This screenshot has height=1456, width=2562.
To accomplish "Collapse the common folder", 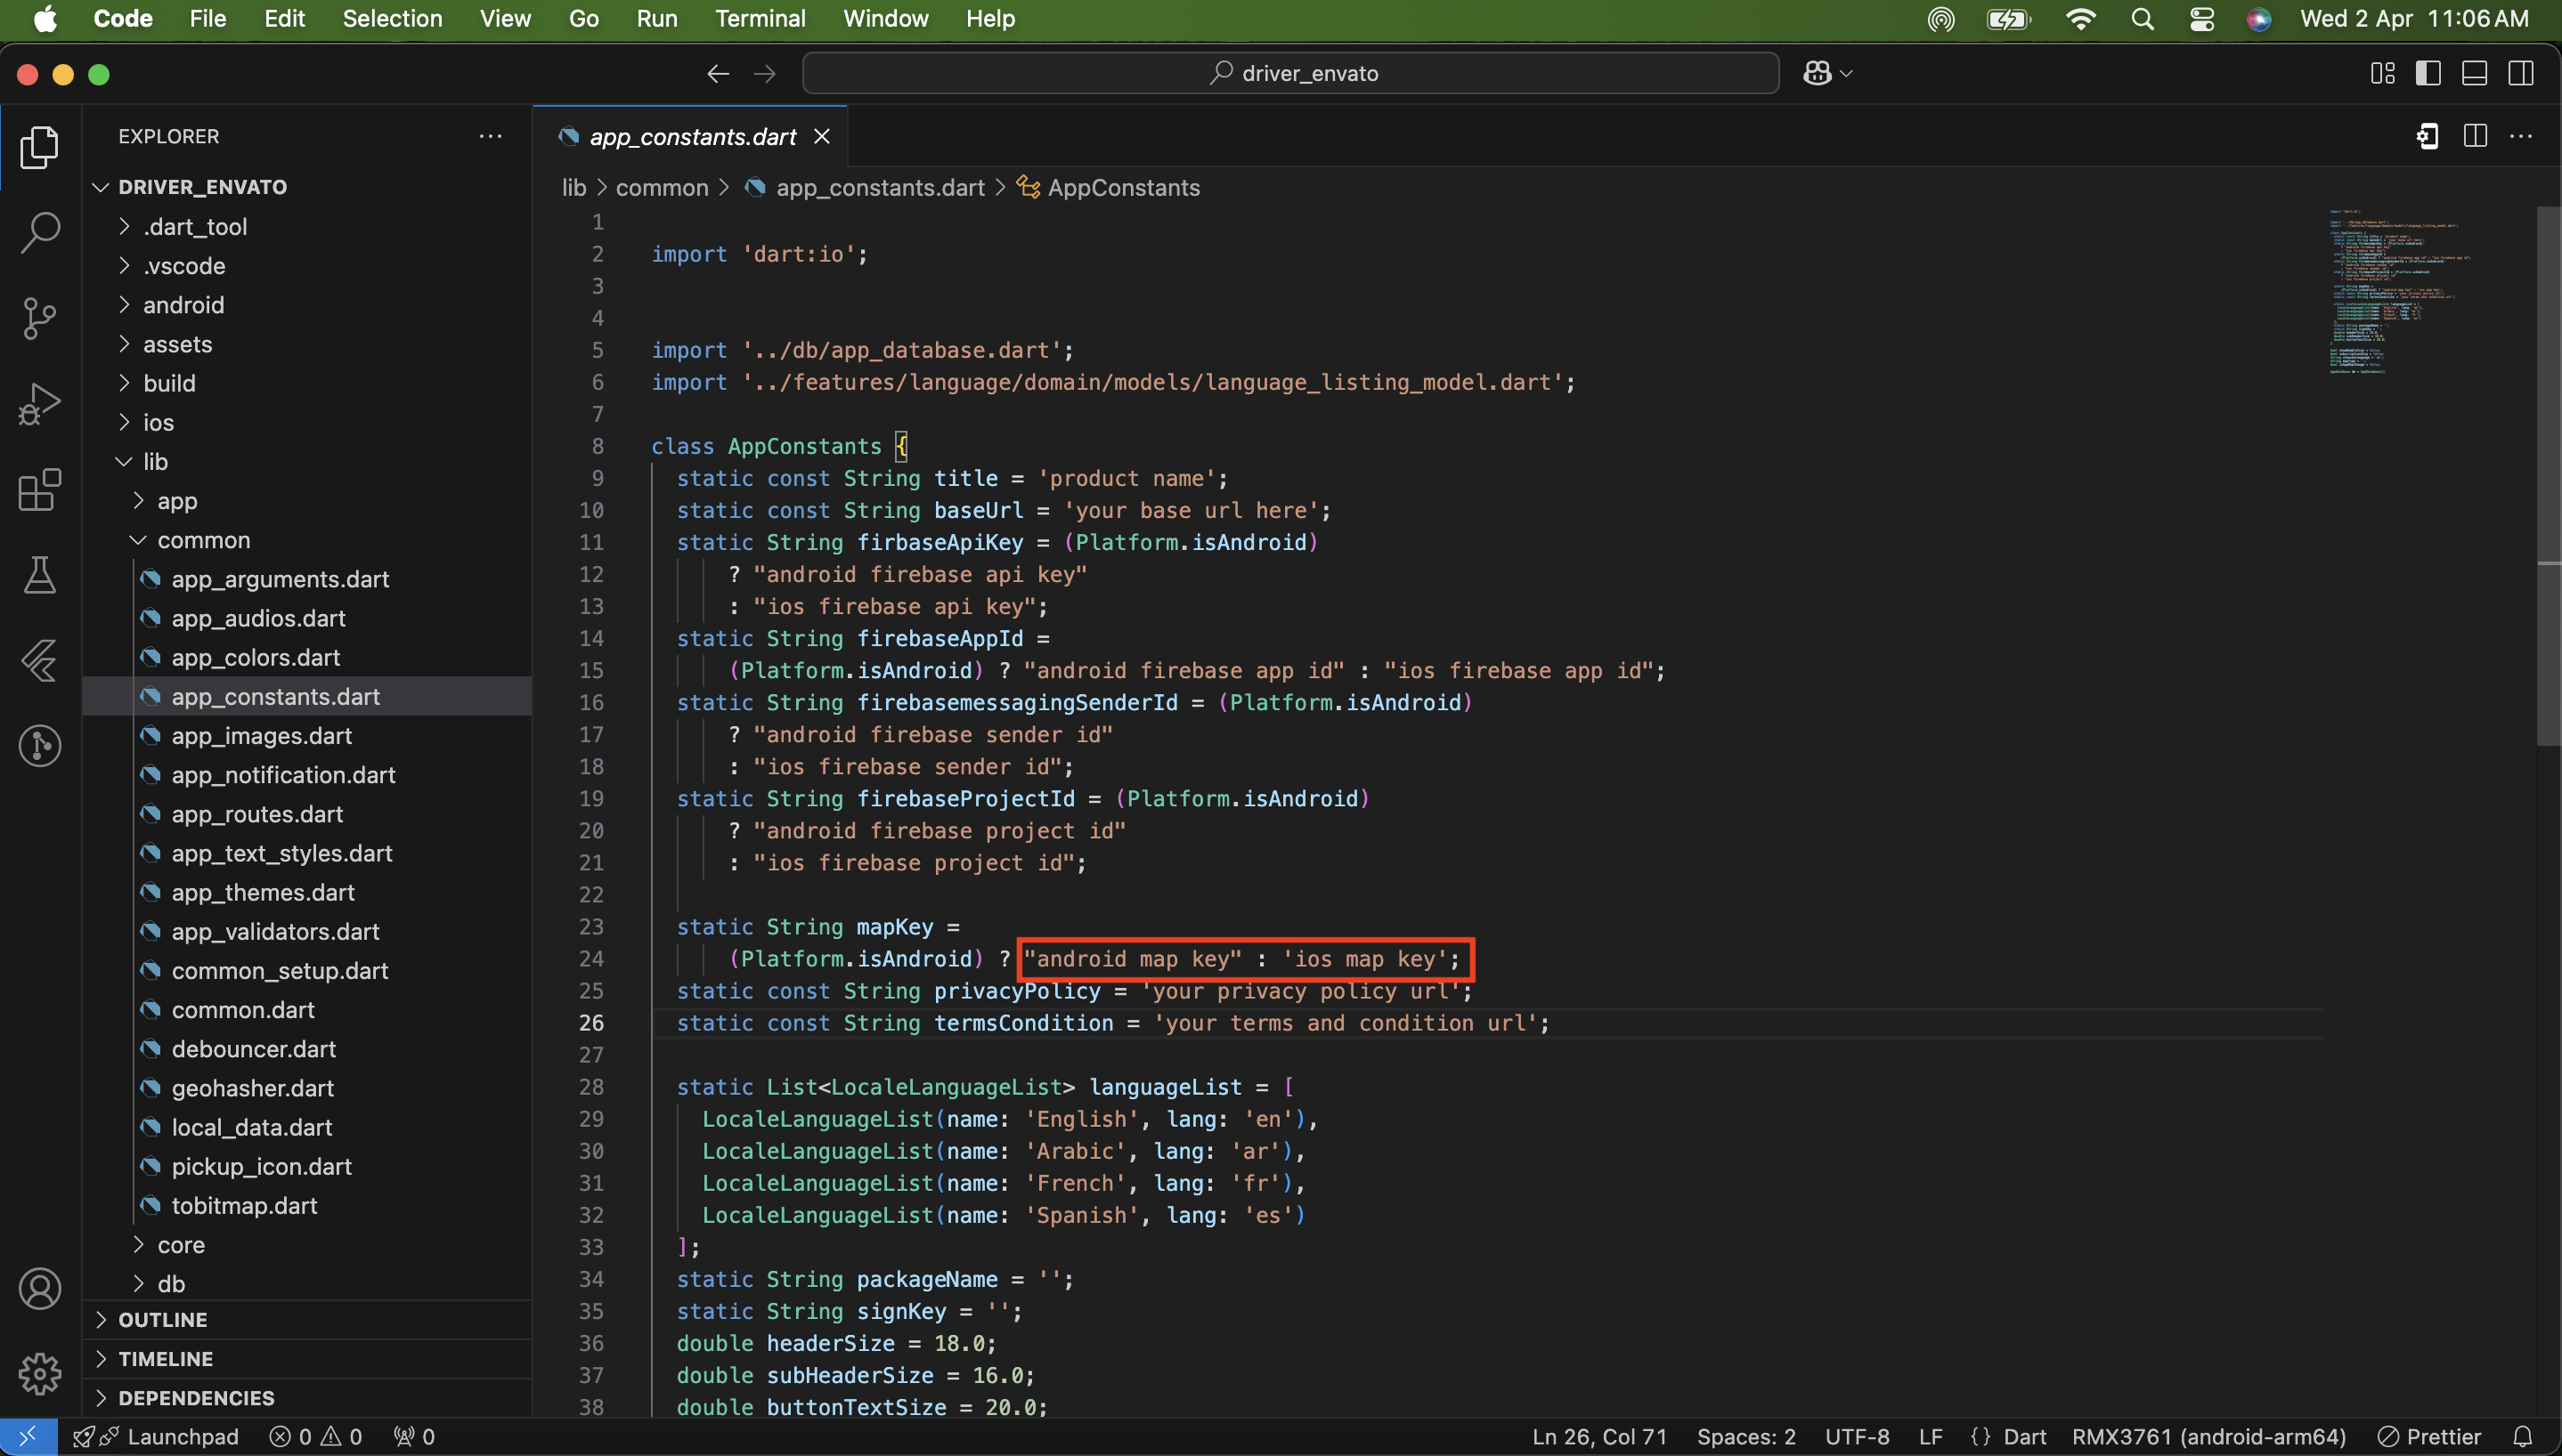I will tap(203, 540).
